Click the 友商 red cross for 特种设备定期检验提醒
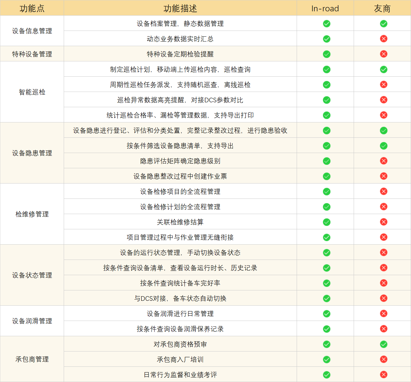Viewport: 411px width, 382px height. [x=384, y=54]
